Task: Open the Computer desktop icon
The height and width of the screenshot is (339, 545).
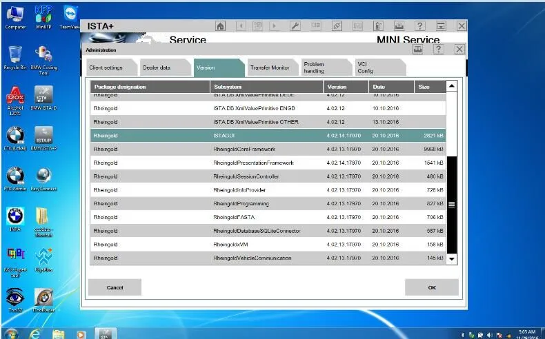Action: coord(15,17)
